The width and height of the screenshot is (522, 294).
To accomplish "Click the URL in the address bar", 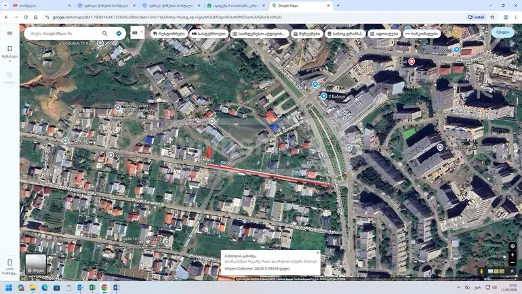I will 167,17.
